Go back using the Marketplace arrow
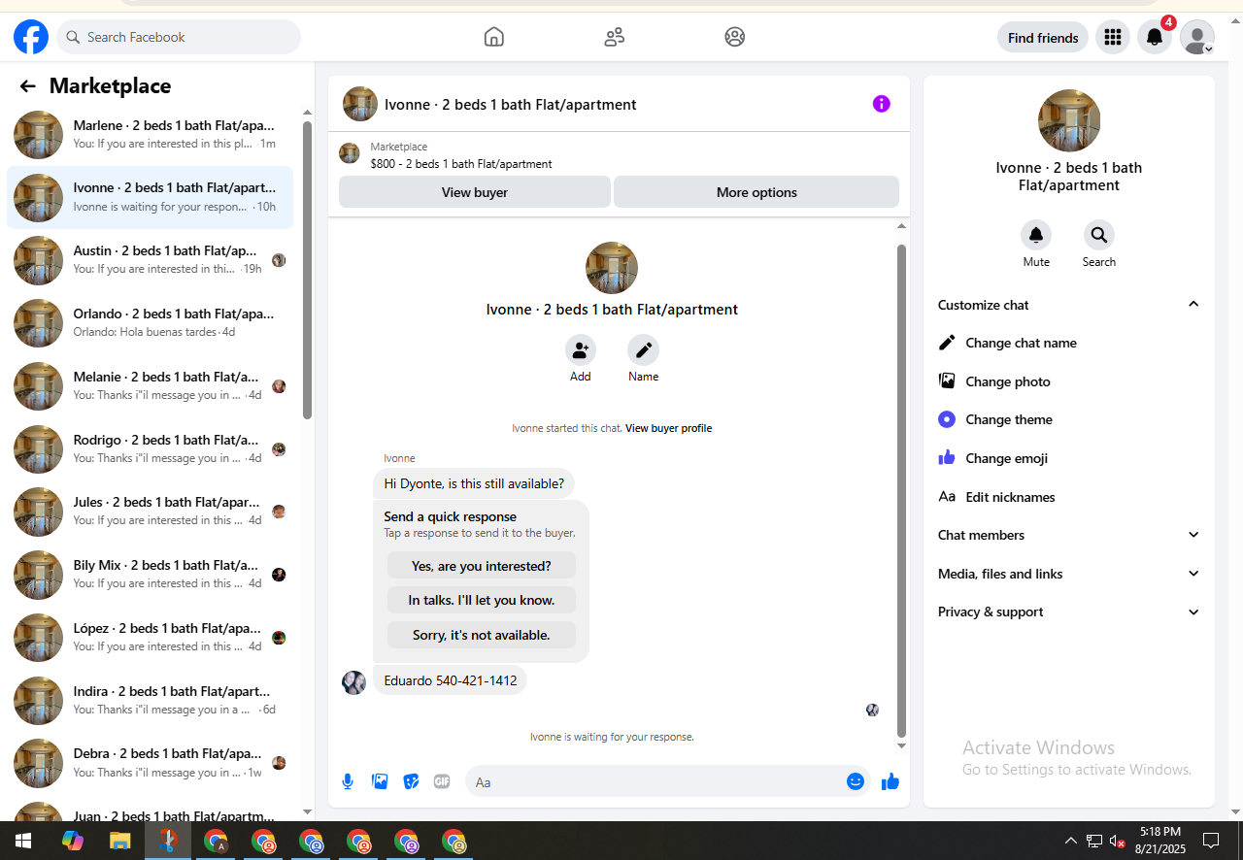 (27, 86)
